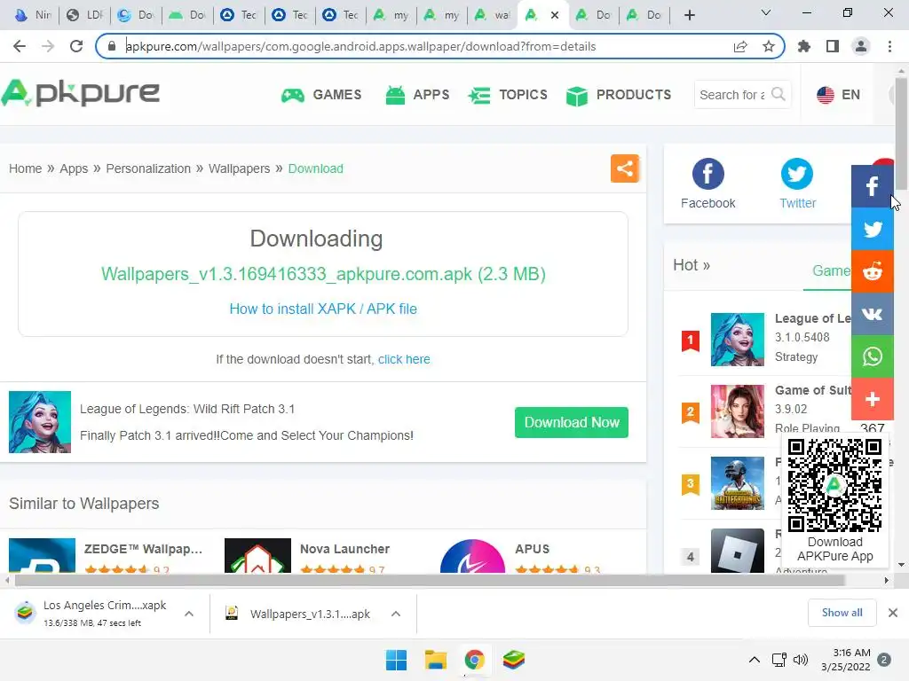
Task: Open the Apps menu
Action: tap(417, 94)
